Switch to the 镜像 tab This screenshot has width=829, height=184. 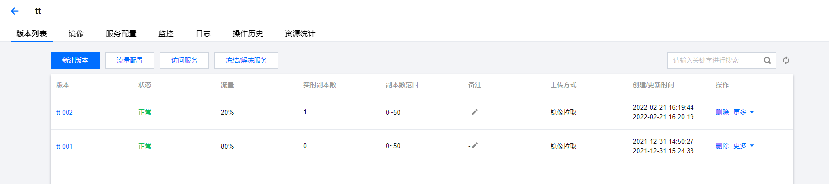76,33
